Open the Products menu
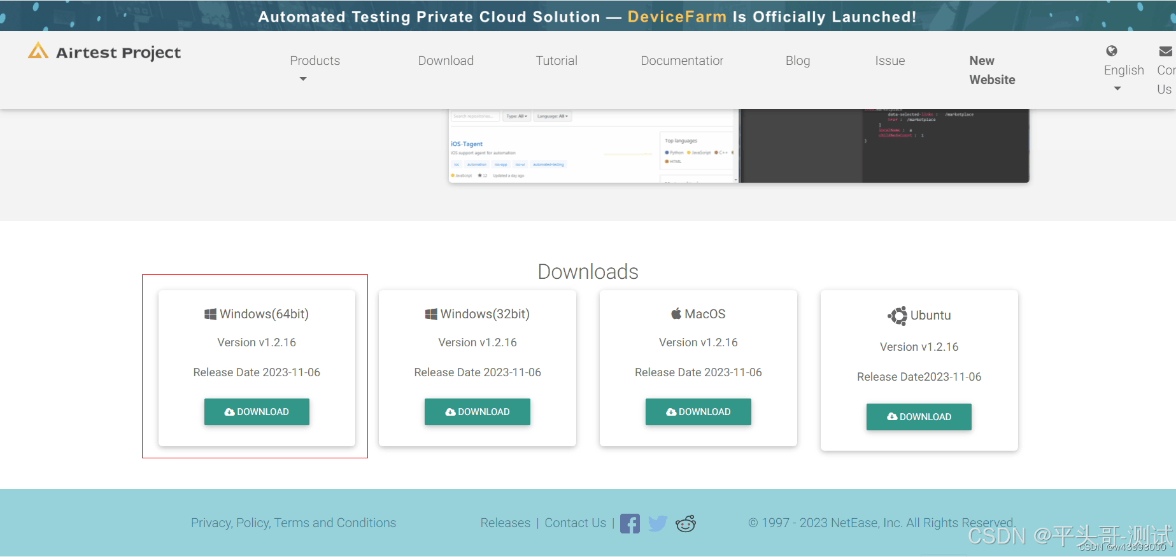The image size is (1176, 557). tap(315, 60)
